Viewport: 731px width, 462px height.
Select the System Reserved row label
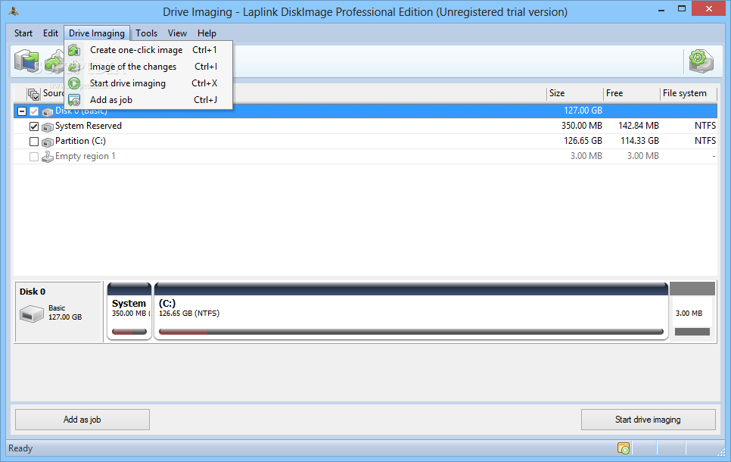(x=88, y=126)
